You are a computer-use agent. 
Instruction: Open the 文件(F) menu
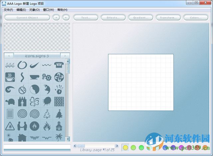(x=8, y=10)
